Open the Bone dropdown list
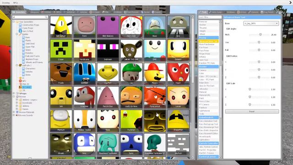Image resolution: width=293 pixels, height=165 pixels. click(261, 23)
